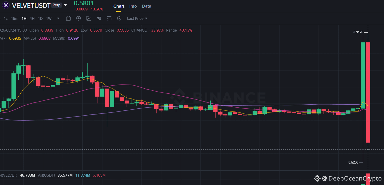Expand the more time intervals arrow
384x185 pixels.
58,18
